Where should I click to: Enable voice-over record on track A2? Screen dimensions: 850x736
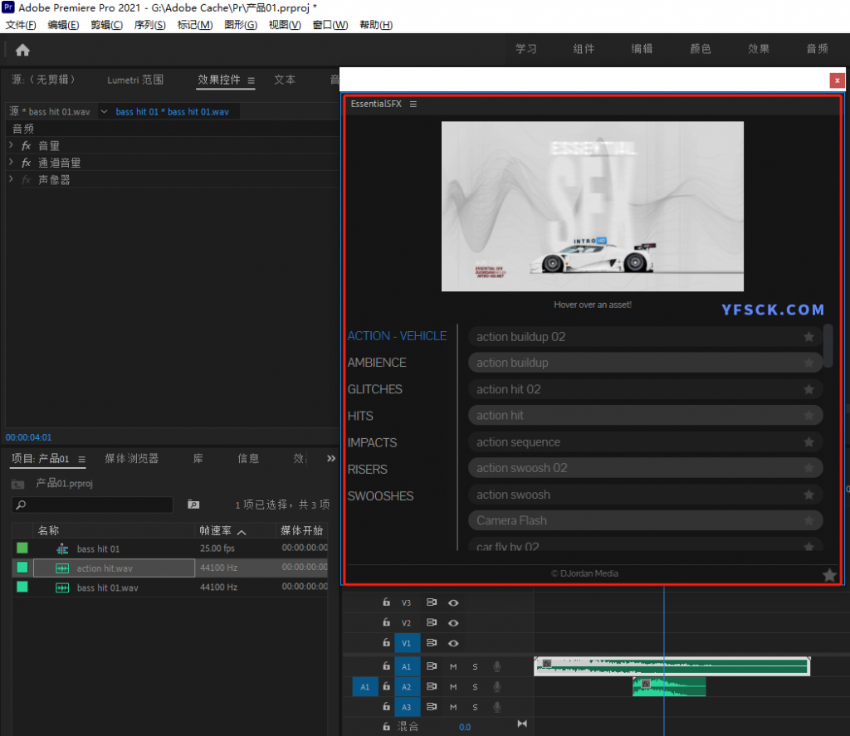pyautogui.click(x=496, y=687)
